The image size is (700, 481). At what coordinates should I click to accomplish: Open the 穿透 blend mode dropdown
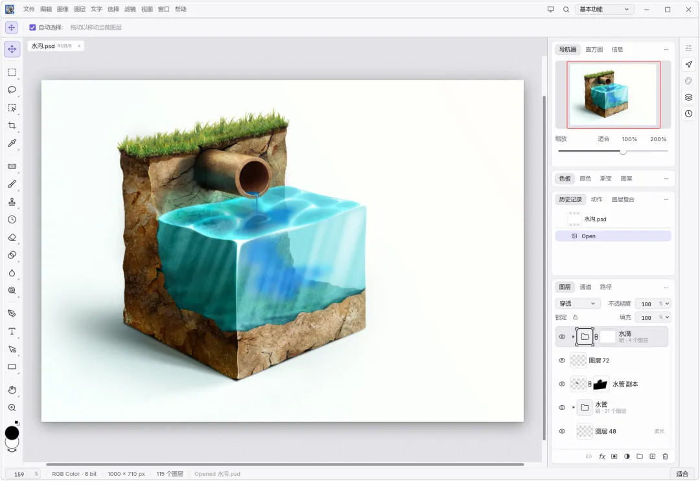[x=577, y=304]
